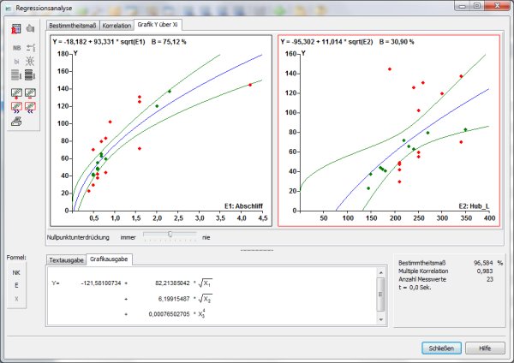
Task: Click the E2 regression equation header
Action: click(347, 42)
